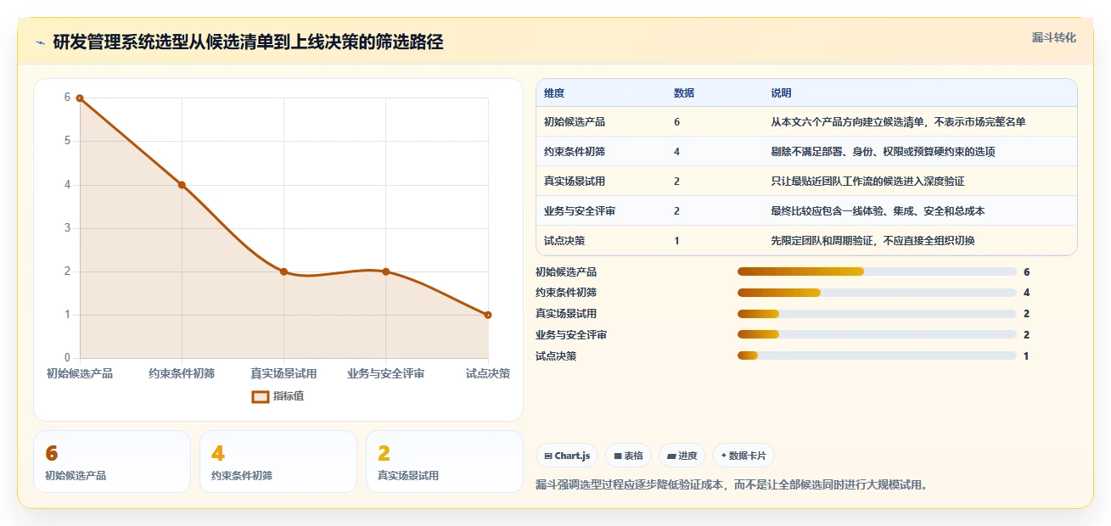The image size is (1111, 526).
Task: Click the chart data point at 约束条件初筛
Action: point(182,185)
